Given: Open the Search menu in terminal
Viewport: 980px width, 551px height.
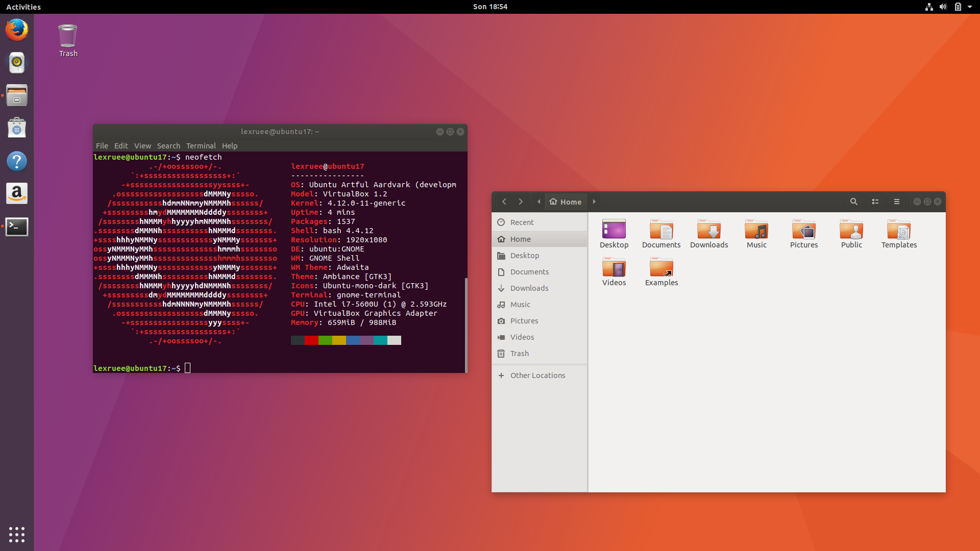Looking at the screenshot, I should pos(168,146).
